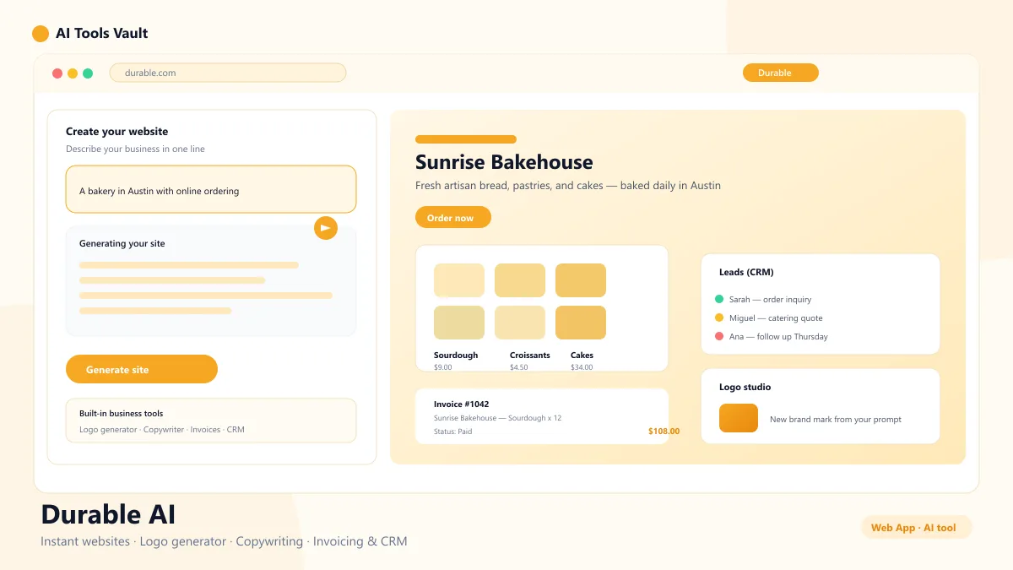Click the business description input field
The width and height of the screenshot is (1013, 570).
(x=211, y=189)
